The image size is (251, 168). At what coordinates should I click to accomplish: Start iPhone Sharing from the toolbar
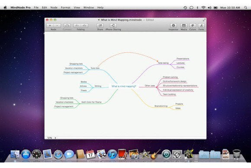click(113, 26)
